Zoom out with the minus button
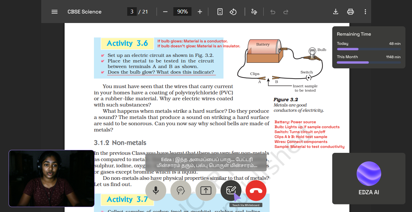The height and width of the screenshot is (212, 412). pyautogui.click(x=165, y=12)
